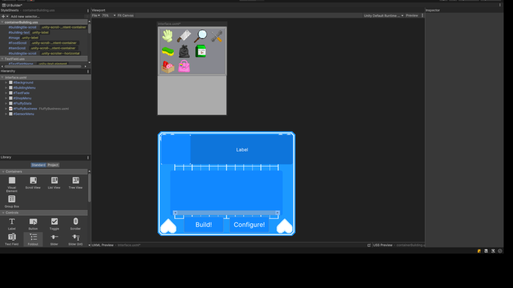Select the Scroll View container in Library

(33, 181)
